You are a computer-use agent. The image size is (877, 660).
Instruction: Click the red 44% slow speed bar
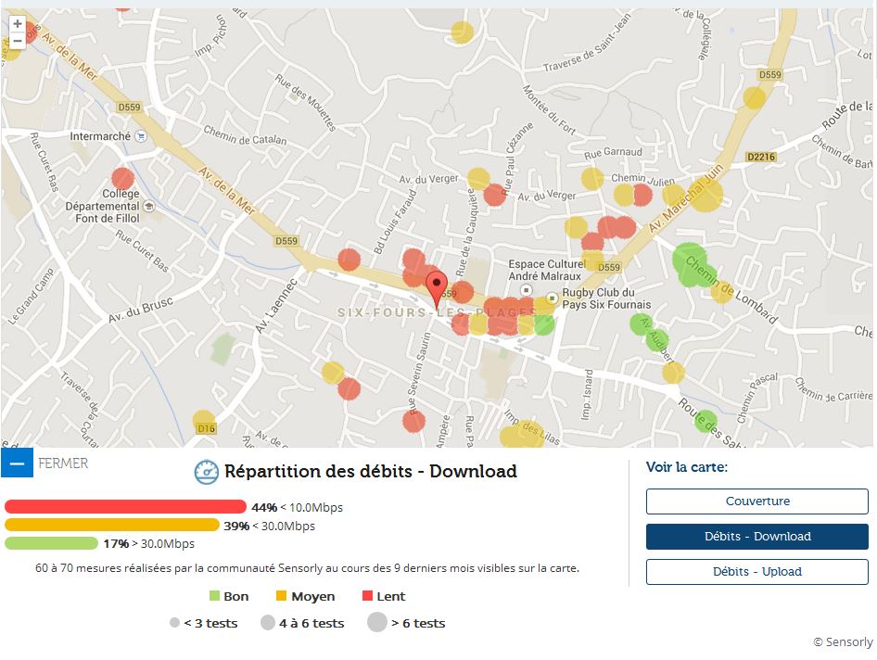125,507
